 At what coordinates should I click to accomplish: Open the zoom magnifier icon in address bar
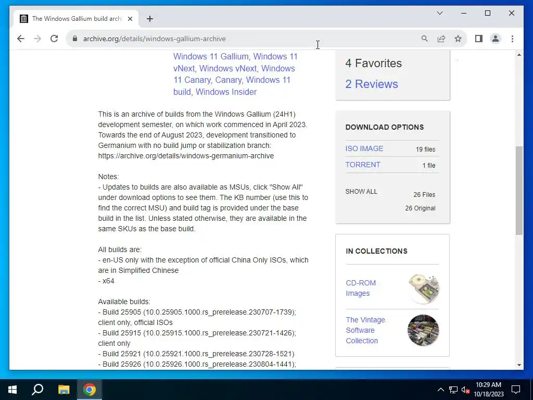425,39
